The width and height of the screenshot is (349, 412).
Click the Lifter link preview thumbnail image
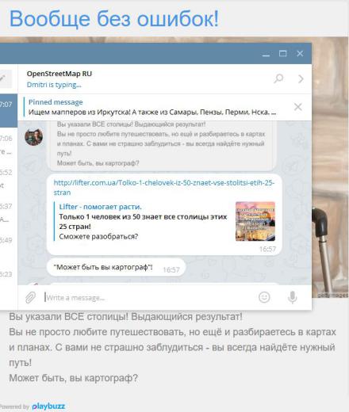[x=255, y=221]
